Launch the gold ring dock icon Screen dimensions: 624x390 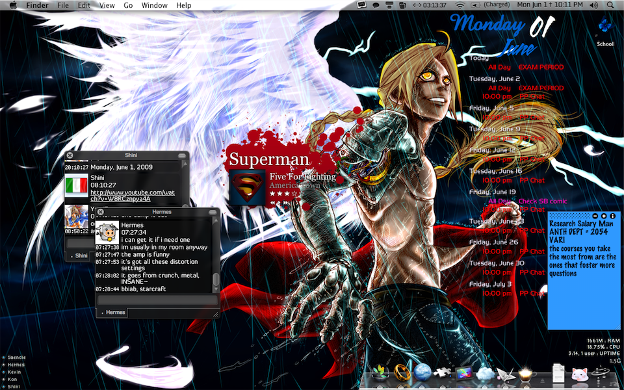coord(401,373)
